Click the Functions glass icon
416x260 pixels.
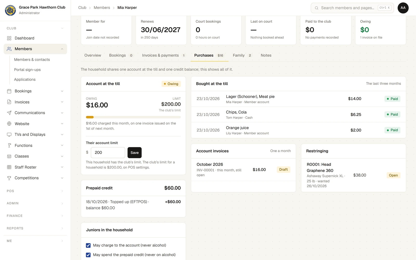click(x=9, y=145)
